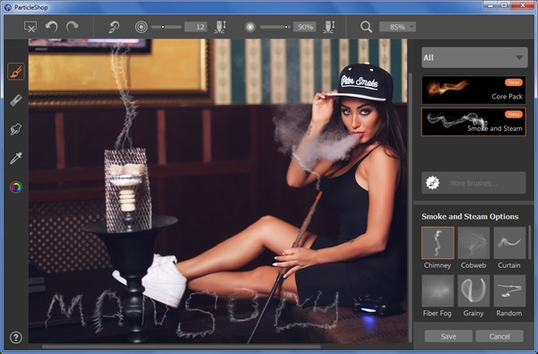Select the Smoke and Steam brush pack
The image size is (538, 354).
473,122
